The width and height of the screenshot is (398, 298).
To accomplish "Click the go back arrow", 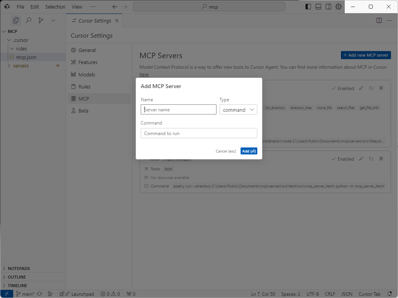I will pos(115,7).
